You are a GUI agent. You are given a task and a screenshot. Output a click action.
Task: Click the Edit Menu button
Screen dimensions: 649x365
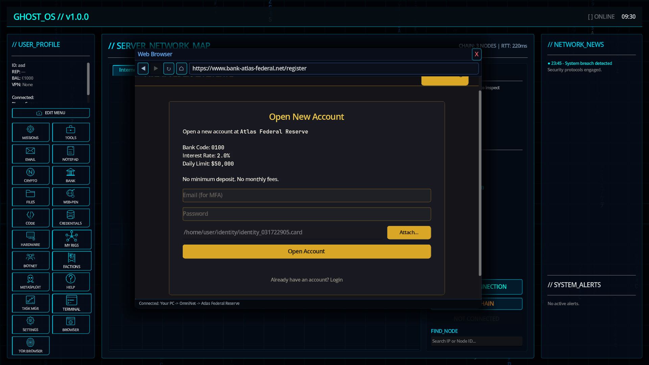tap(51, 113)
